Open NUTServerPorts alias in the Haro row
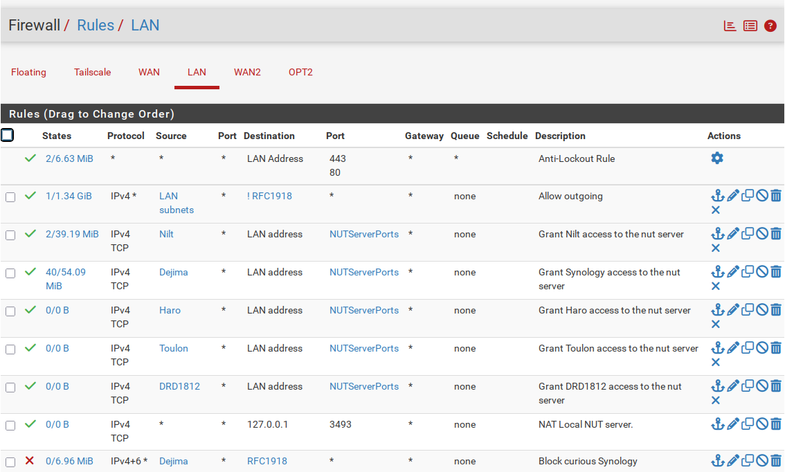Screen dimensions: 785x472 coord(364,310)
